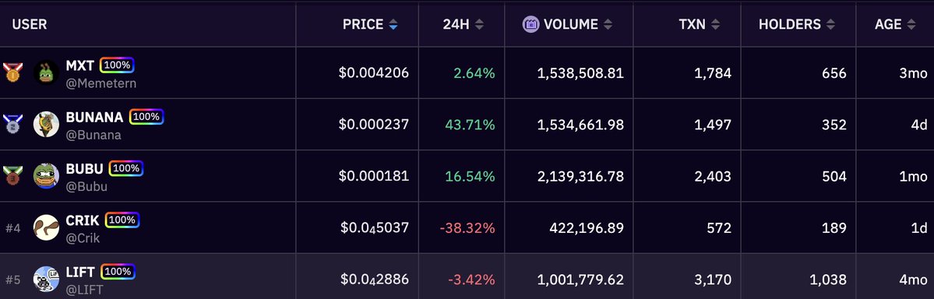Click the BUNANA banana avatar icon

[46, 125]
